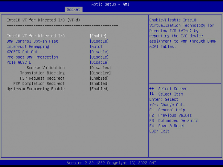Click F3: Optimized Defaults hint

tap(174, 120)
